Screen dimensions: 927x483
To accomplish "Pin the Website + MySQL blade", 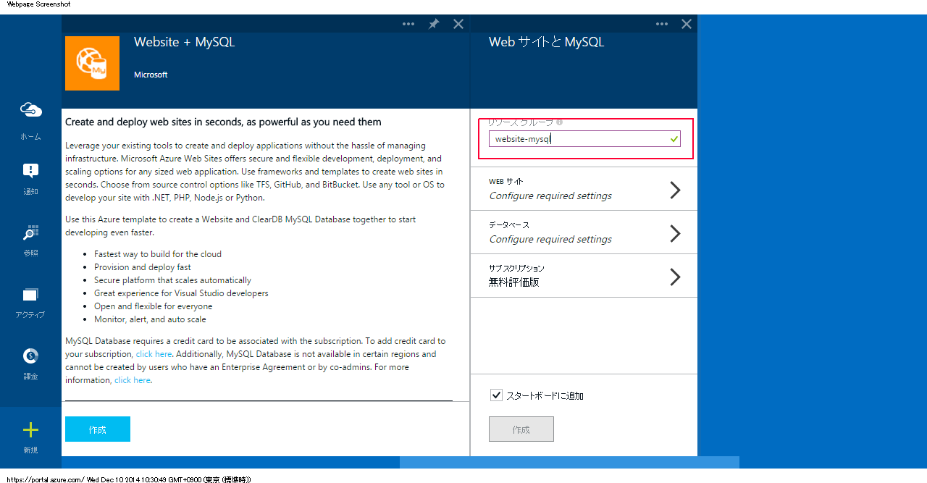I will [x=434, y=24].
